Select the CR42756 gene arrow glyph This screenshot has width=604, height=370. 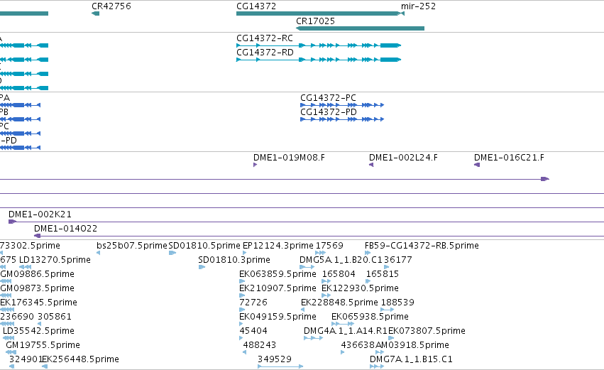(x=95, y=13)
